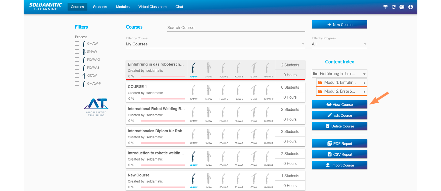Switch to the Students tab
Viewport: 441px width, 191px height.
[100, 7]
